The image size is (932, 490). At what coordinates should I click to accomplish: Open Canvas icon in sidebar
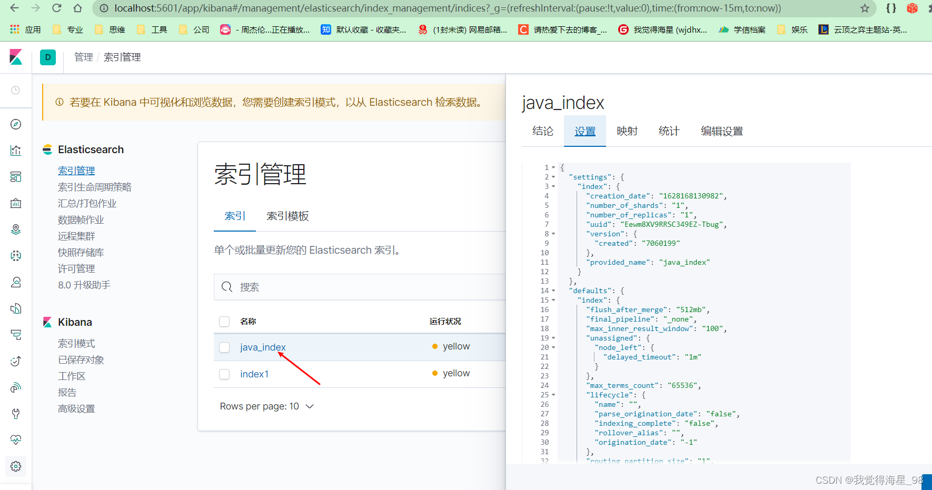tap(16, 203)
